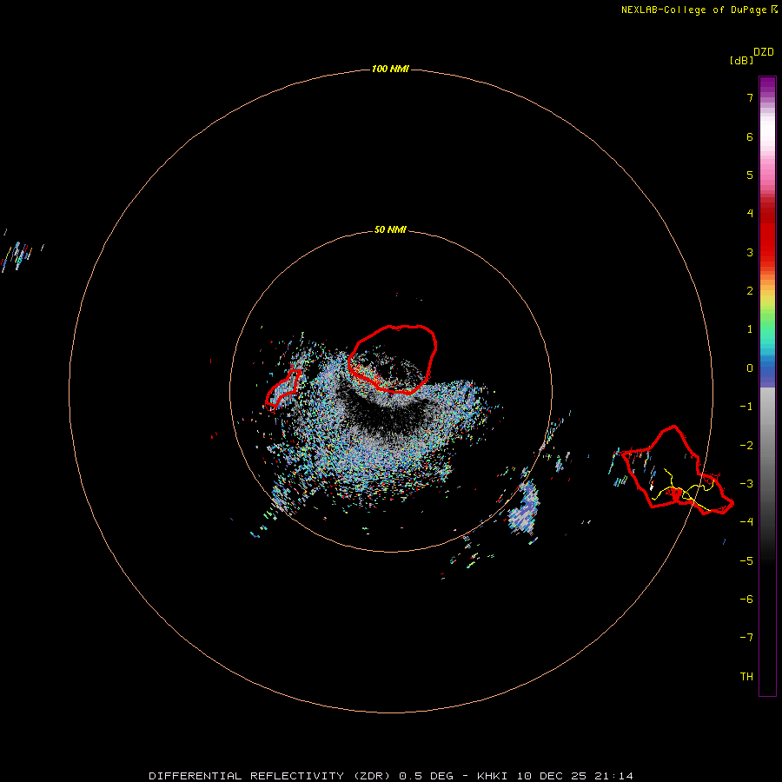The height and width of the screenshot is (782, 782).
Task: Click the Differential Reflectivity footer caption
Action: [x=391, y=776]
